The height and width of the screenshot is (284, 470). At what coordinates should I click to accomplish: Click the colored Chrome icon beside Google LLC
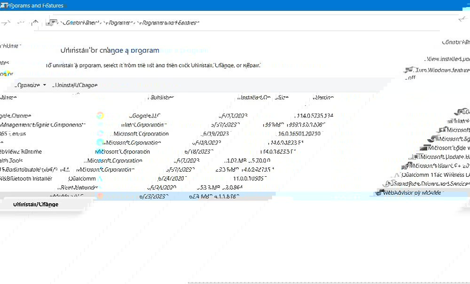tap(100, 116)
